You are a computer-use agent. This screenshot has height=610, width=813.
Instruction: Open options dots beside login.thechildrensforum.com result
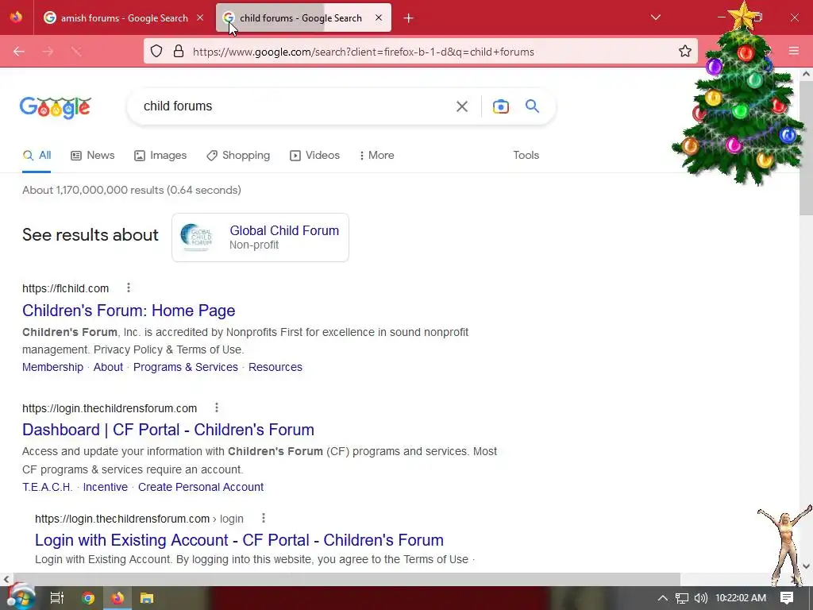(x=217, y=407)
